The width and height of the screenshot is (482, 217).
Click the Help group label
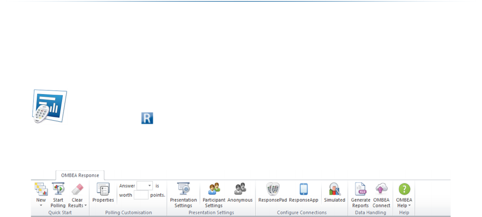point(404,212)
